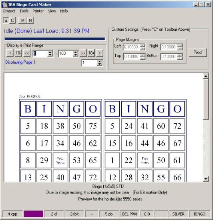This screenshot has height=220, width=213.
Task: Click the card number No. 000001 label
Action: (x=30, y=96)
